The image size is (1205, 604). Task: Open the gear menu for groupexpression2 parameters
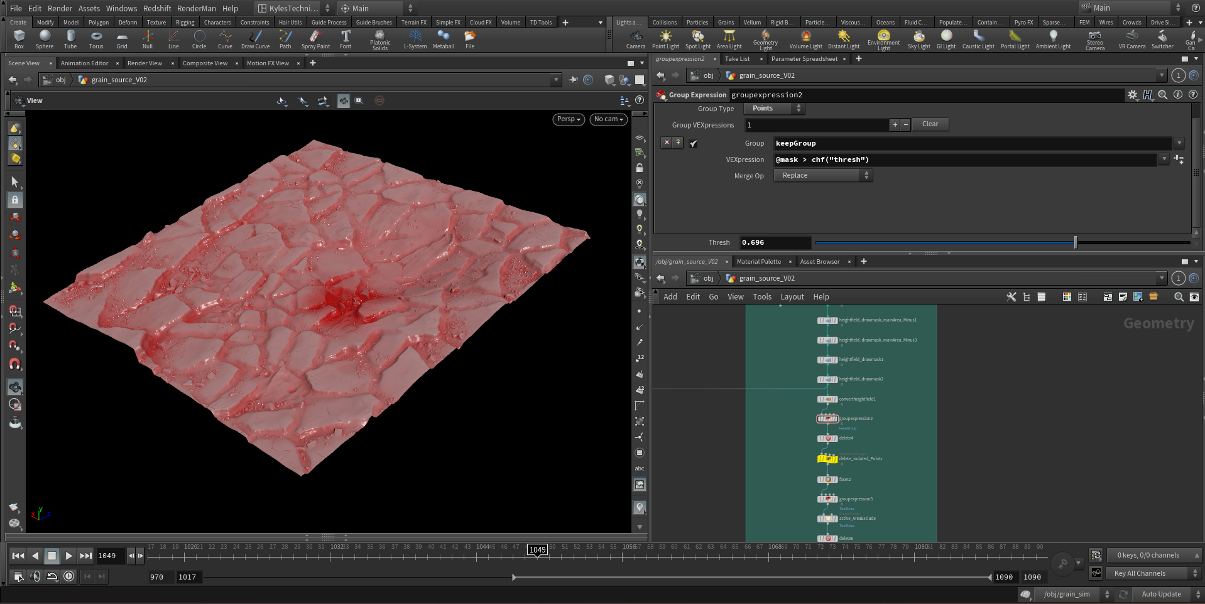[1132, 95]
